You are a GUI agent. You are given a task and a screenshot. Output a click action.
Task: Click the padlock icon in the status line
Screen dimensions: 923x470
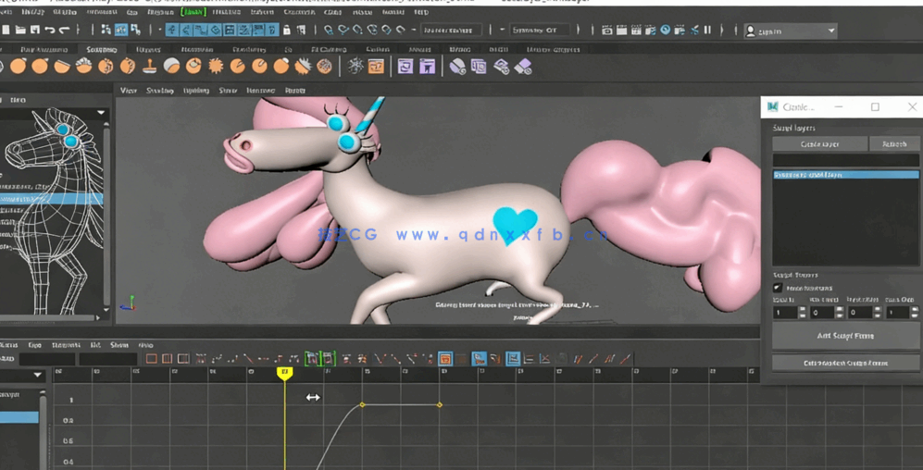287,31
